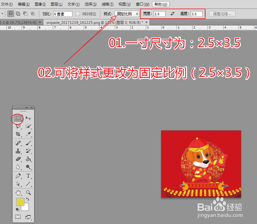Swap width and height values

pos(172,14)
